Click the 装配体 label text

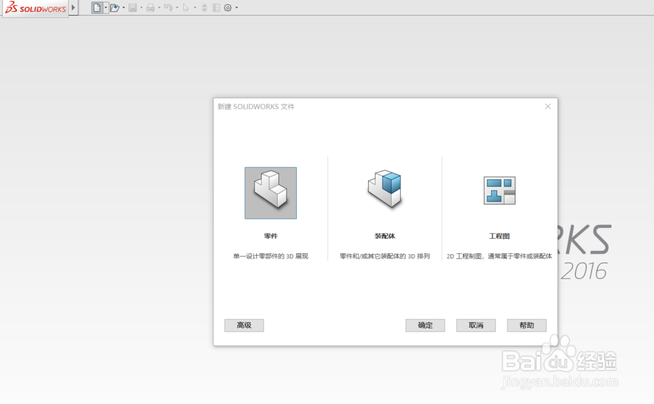point(385,236)
